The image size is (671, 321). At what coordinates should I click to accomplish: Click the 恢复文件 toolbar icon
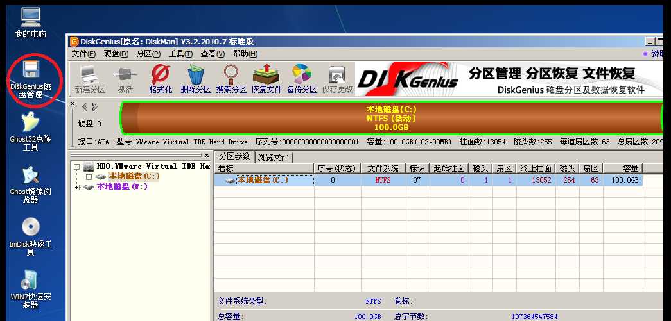(x=266, y=79)
